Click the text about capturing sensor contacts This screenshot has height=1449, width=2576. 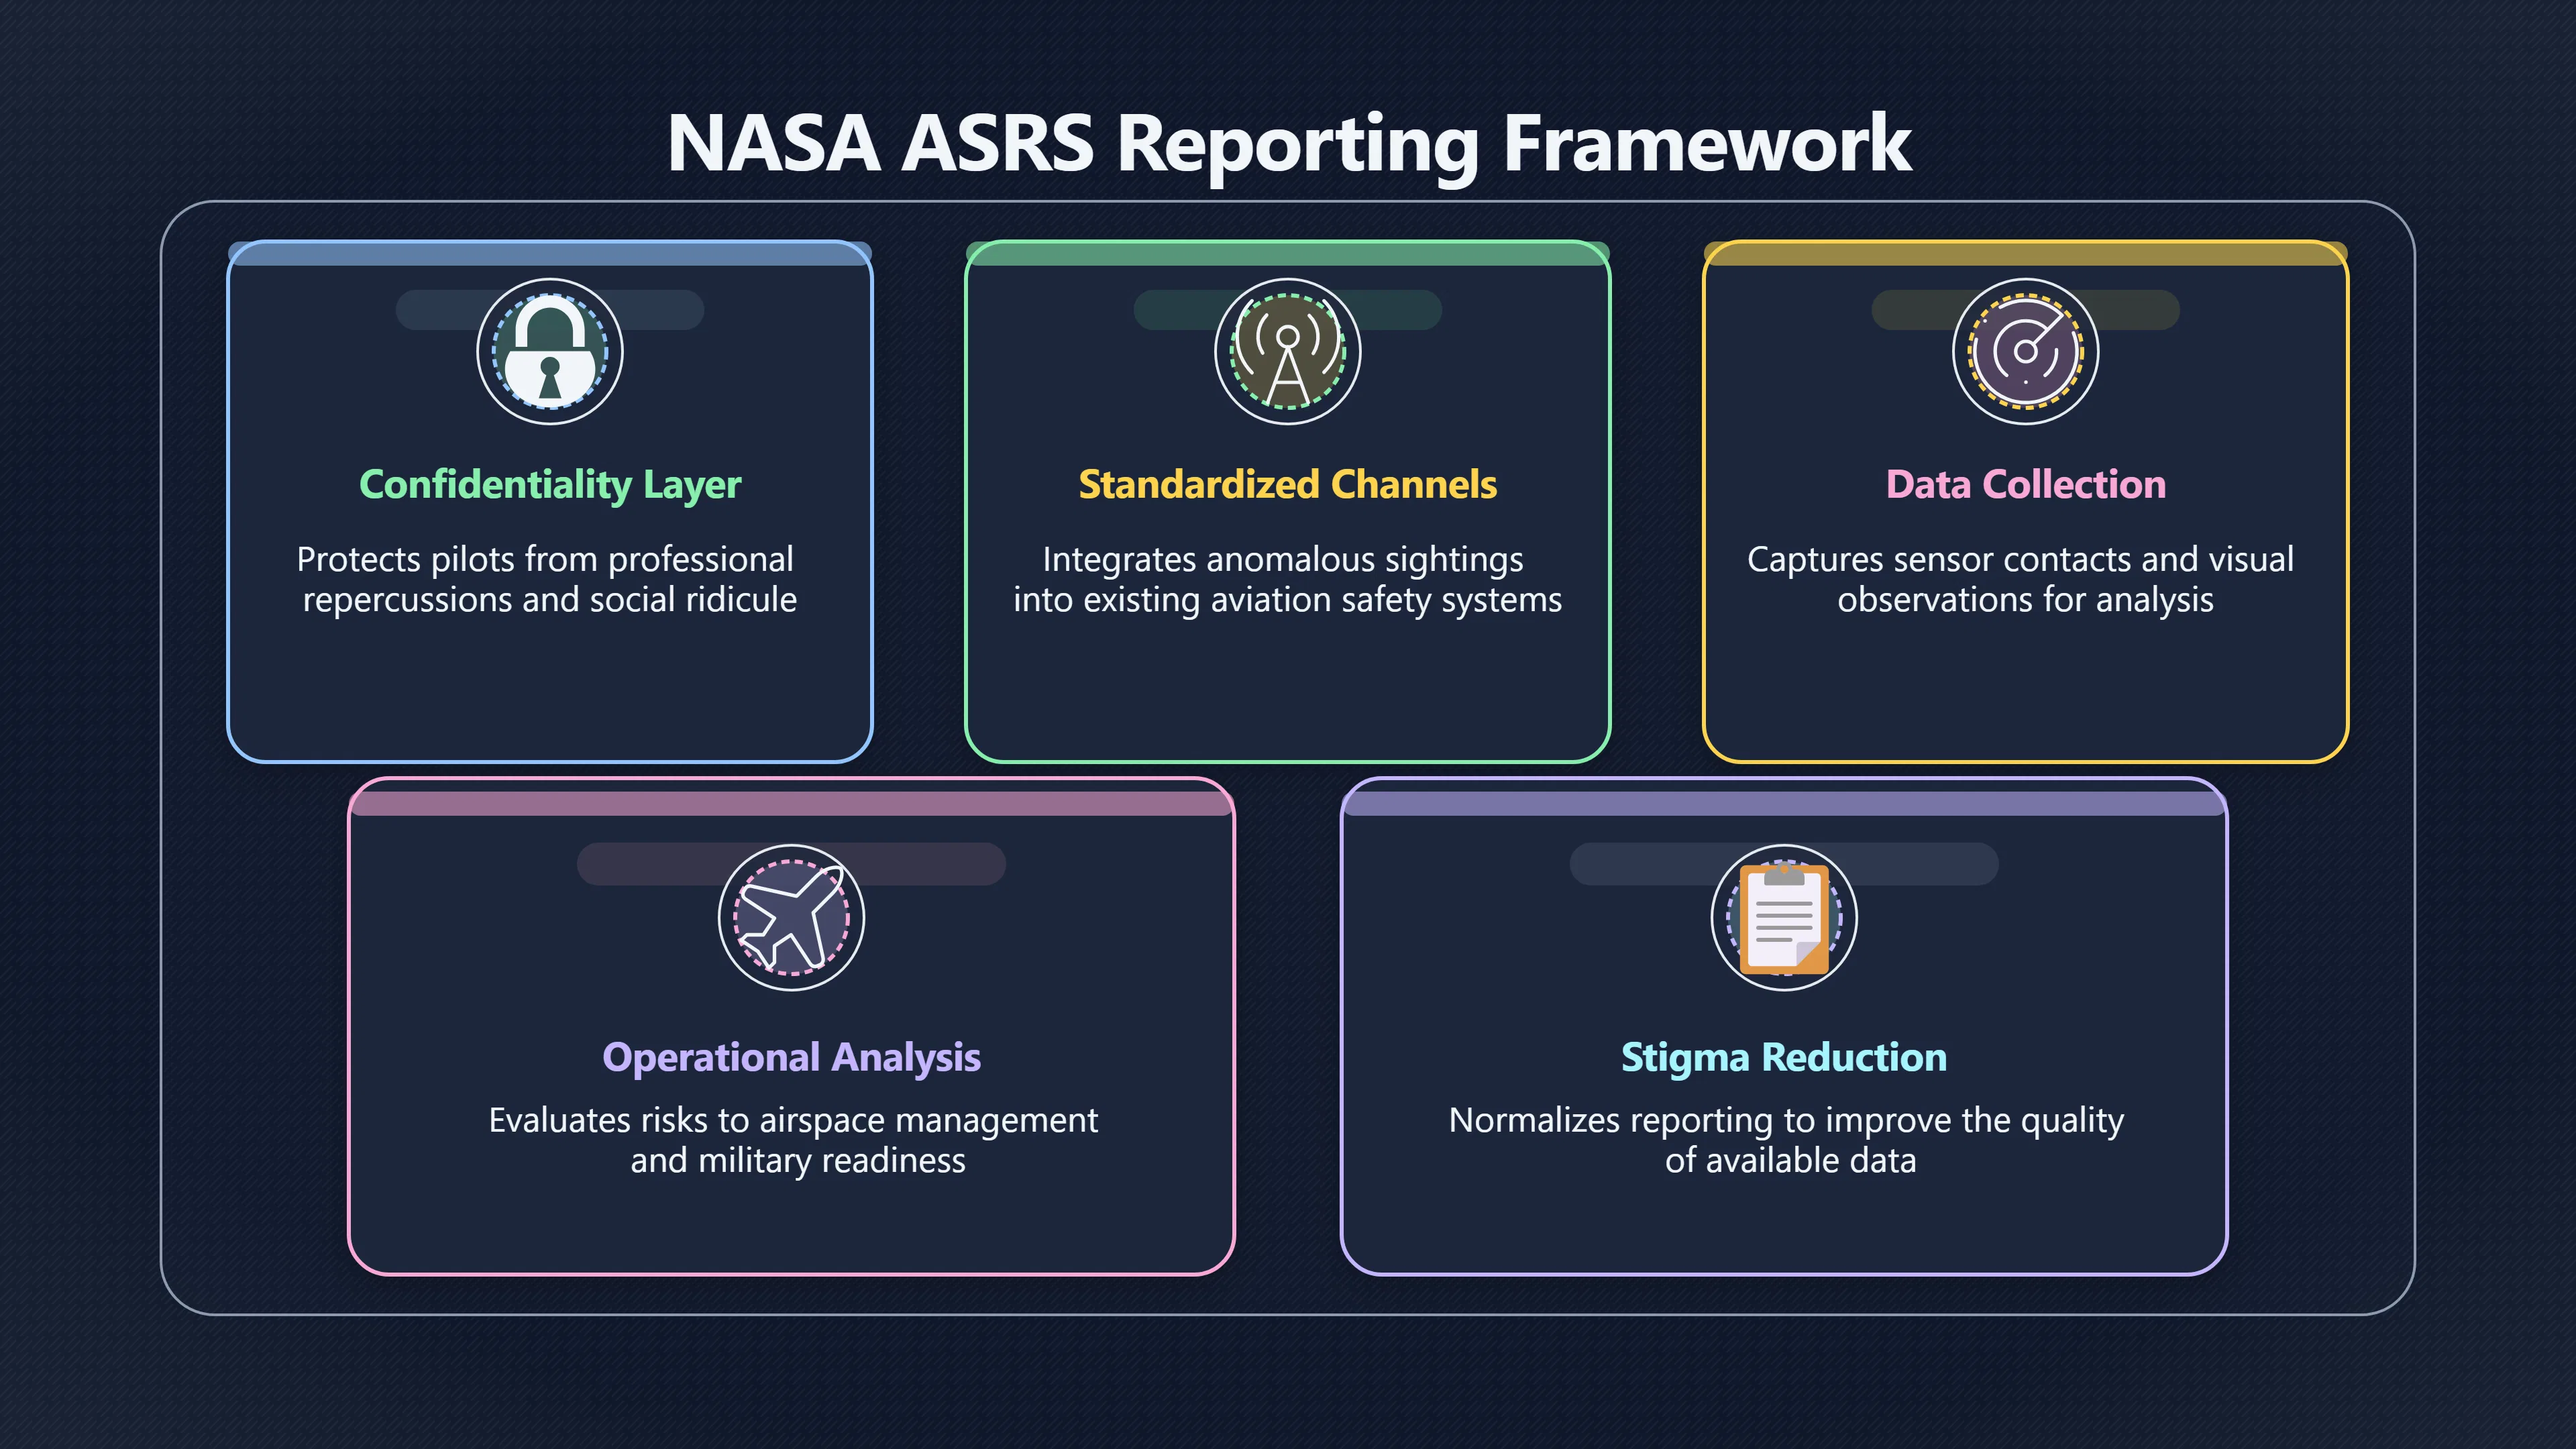coord(2021,579)
